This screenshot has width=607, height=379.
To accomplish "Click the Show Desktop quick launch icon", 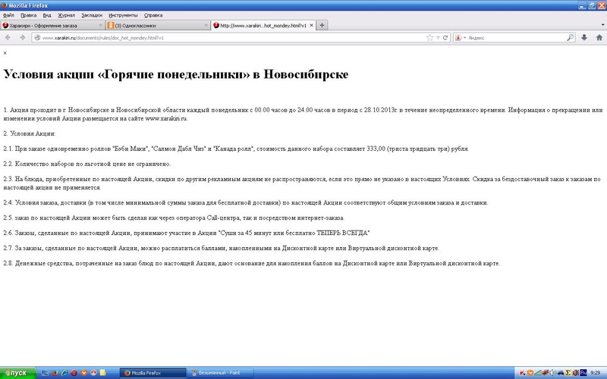I will point(45,373).
